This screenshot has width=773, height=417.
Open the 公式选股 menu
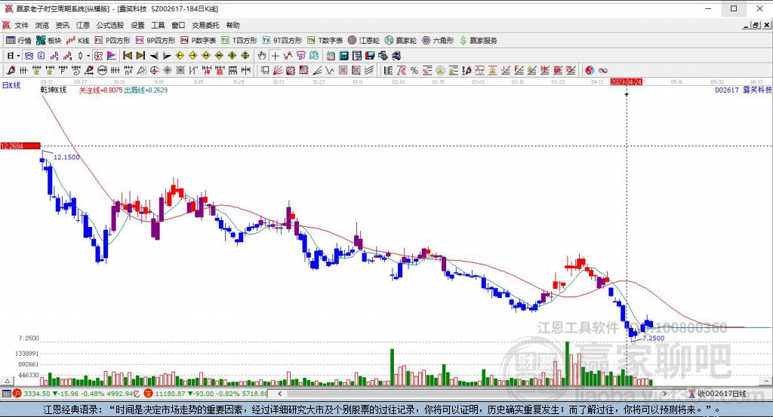110,25
